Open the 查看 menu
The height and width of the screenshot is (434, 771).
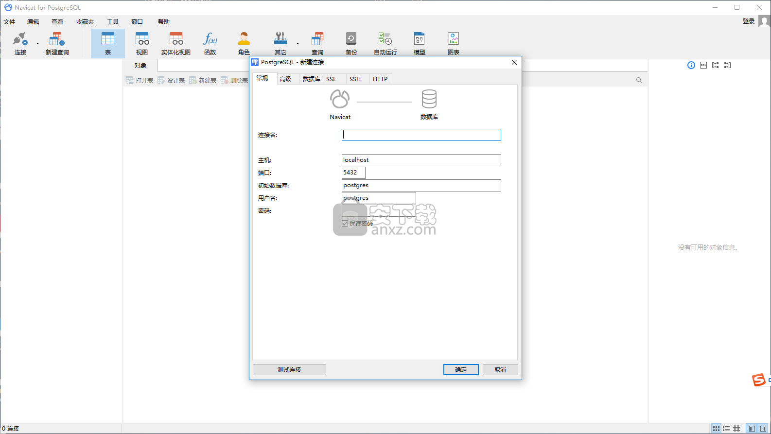(x=57, y=22)
